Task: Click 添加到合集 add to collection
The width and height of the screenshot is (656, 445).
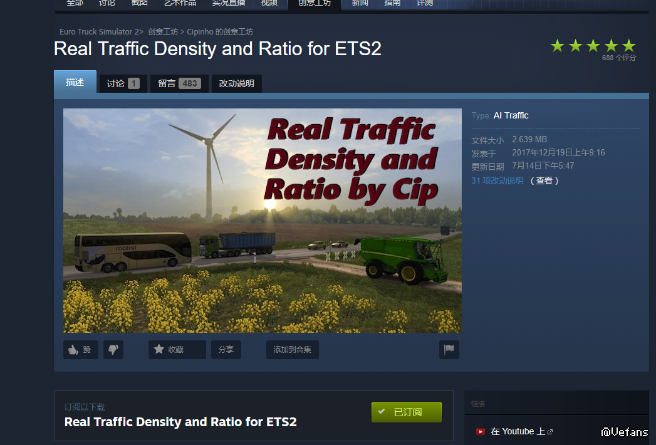Action: click(x=293, y=350)
